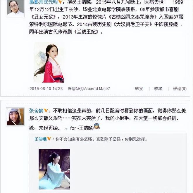Enlarge the white-robed woman photo
Viewport: 193px width, 193px height.
coord(54,169)
